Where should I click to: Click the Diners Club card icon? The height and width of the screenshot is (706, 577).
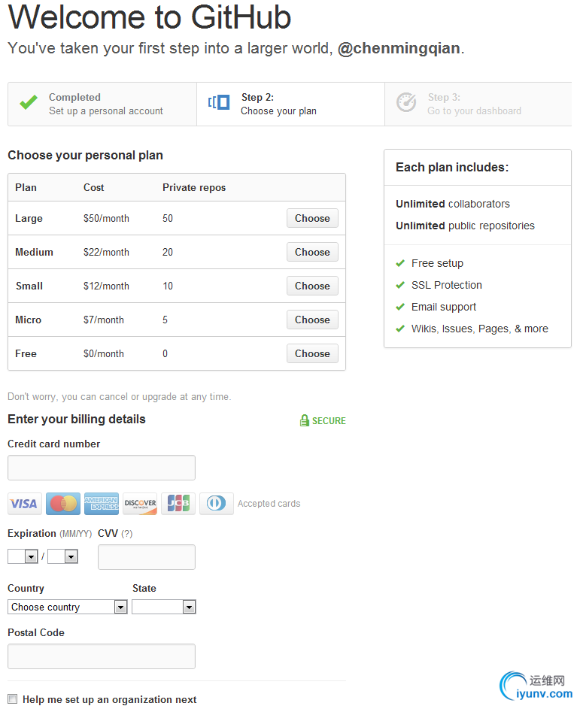coord(217,504)
